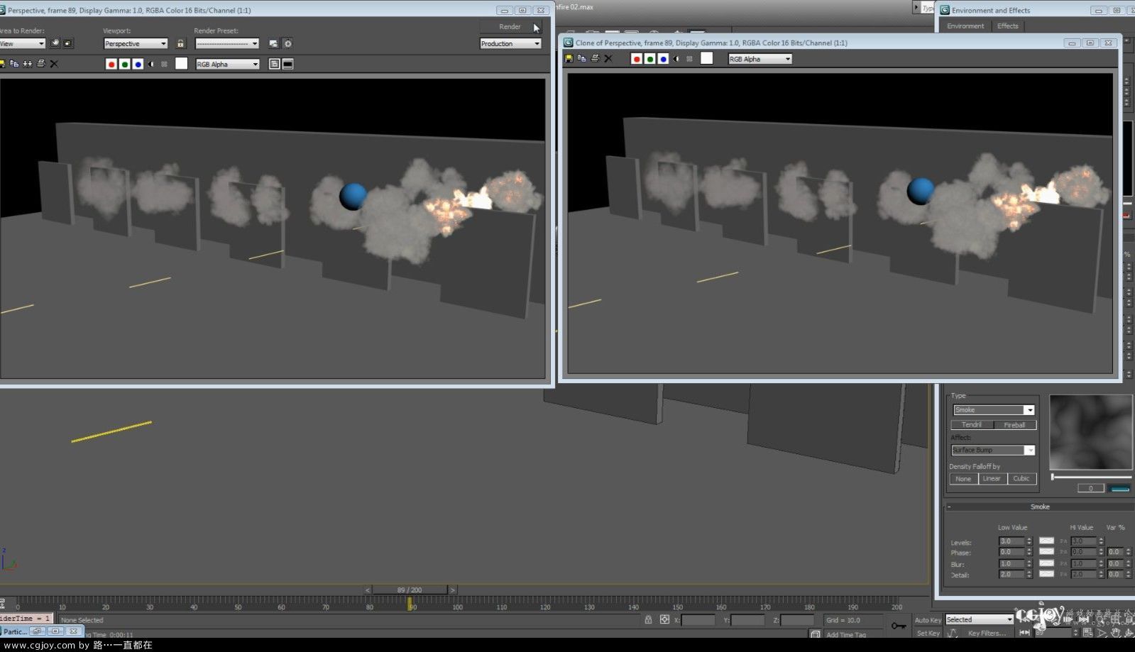The image size is (1135, 652).
Task: Click the Edit Region hand icon
Action: (x=55, y=43)
